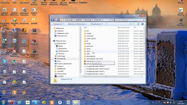
Task: Click the file list scrollbar down arrow
Action: [x=145, y=74]
